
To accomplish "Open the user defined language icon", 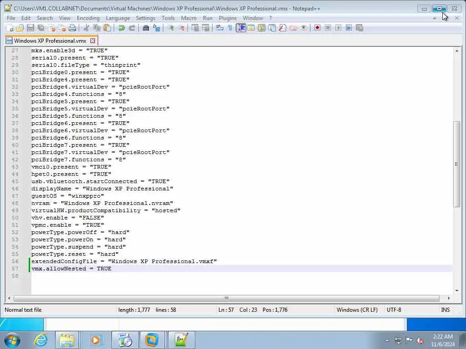I will pos(251,28).
